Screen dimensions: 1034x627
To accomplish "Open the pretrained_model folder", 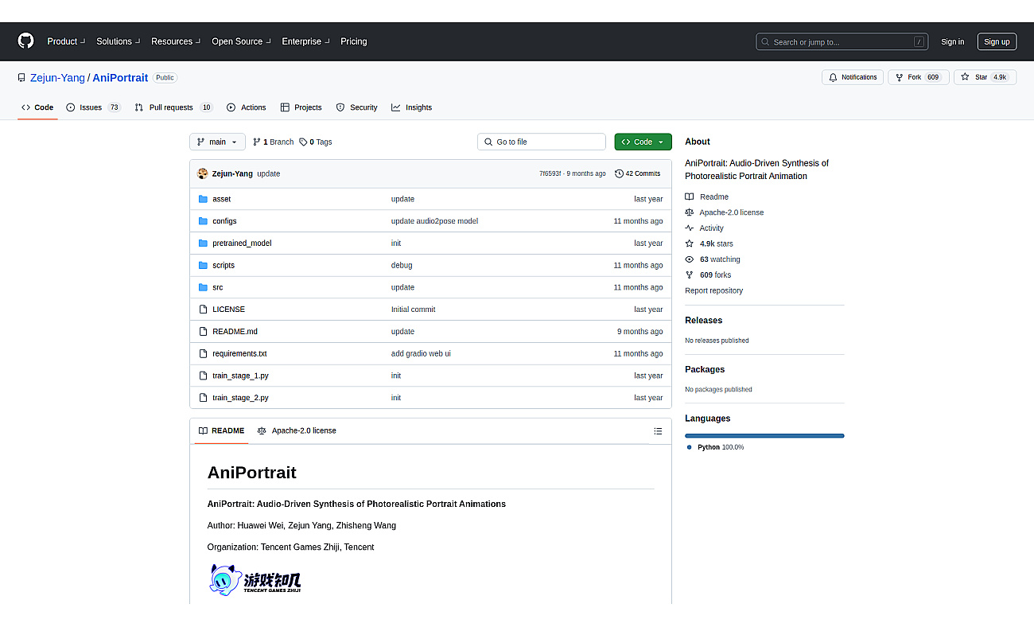I will [242, 243].
